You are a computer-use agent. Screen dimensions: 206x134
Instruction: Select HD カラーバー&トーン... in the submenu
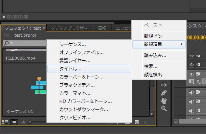point(89,101)
